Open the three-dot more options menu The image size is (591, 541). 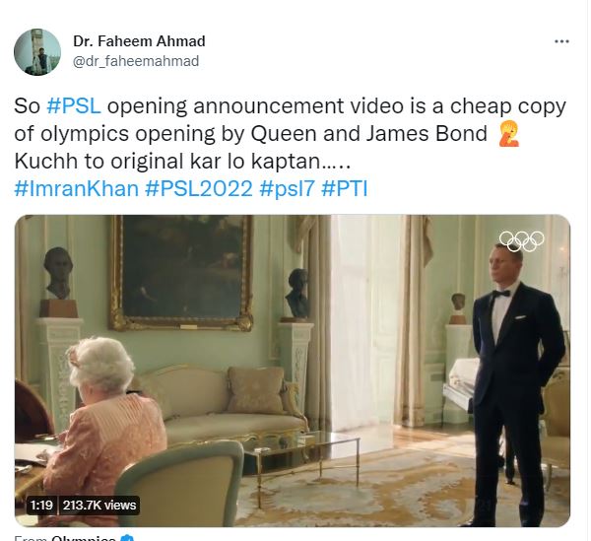point(561,41)
